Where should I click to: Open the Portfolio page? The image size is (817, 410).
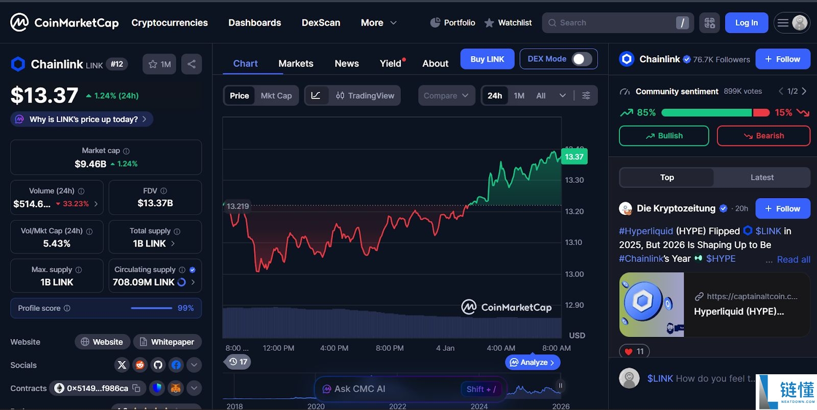pos(453,22)
